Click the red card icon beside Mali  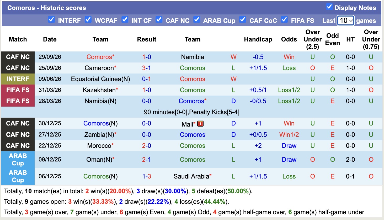pos(200,124)
